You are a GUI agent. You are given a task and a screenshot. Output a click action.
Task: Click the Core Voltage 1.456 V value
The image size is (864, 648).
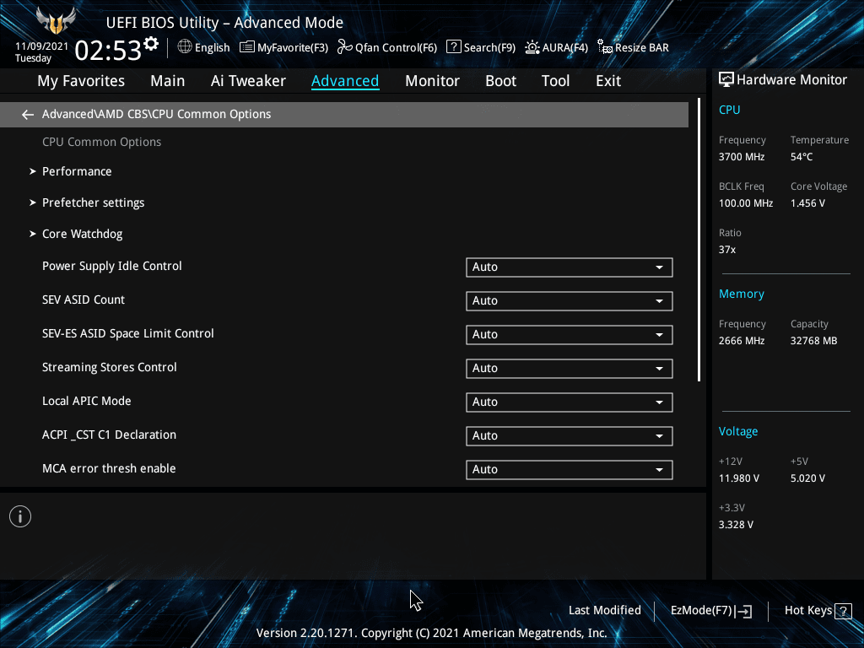click(807, 203)
